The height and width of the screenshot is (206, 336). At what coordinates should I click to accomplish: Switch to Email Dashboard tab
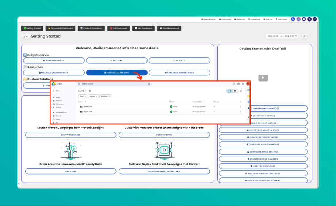[x=169, y=28]
